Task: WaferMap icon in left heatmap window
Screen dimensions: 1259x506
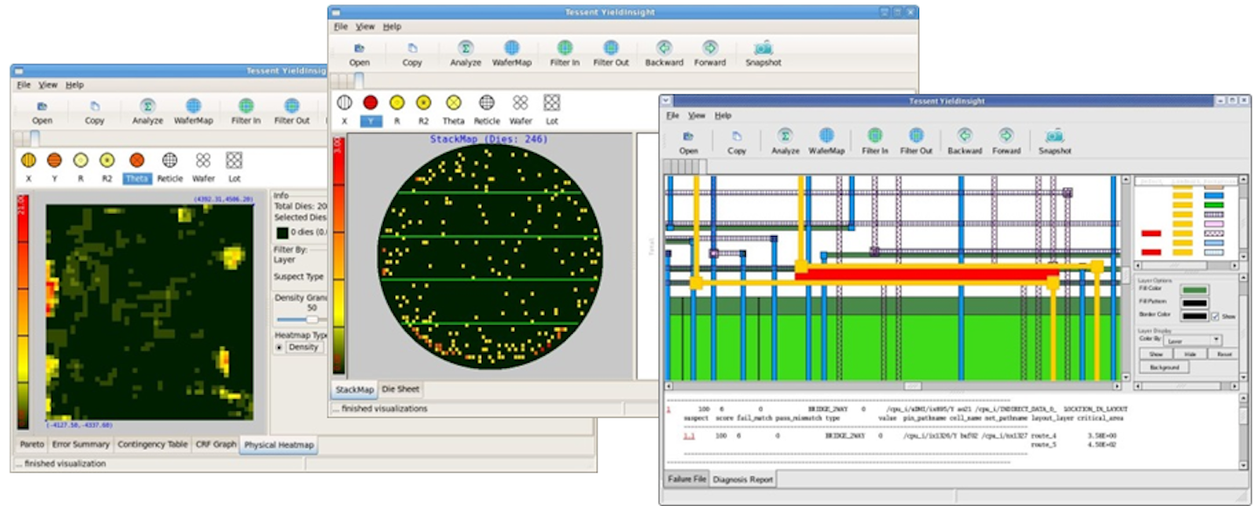Action: (x=193, y=106)
